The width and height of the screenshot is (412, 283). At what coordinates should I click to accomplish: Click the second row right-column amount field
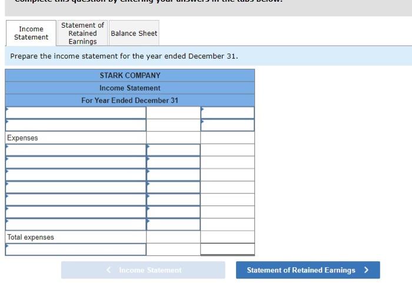pos(228,125)
